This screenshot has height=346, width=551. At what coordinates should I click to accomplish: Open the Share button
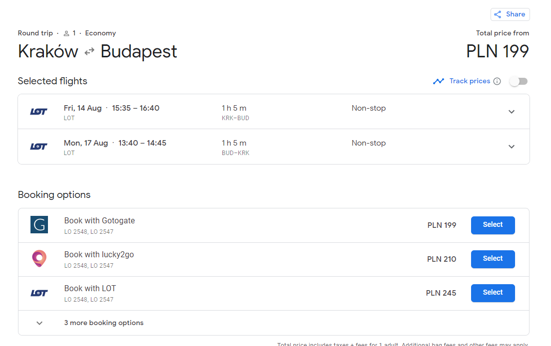(x=510, y=14)
